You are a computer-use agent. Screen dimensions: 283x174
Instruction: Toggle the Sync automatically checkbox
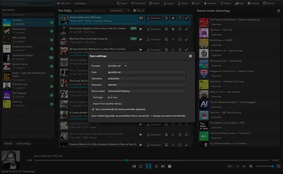93,109
